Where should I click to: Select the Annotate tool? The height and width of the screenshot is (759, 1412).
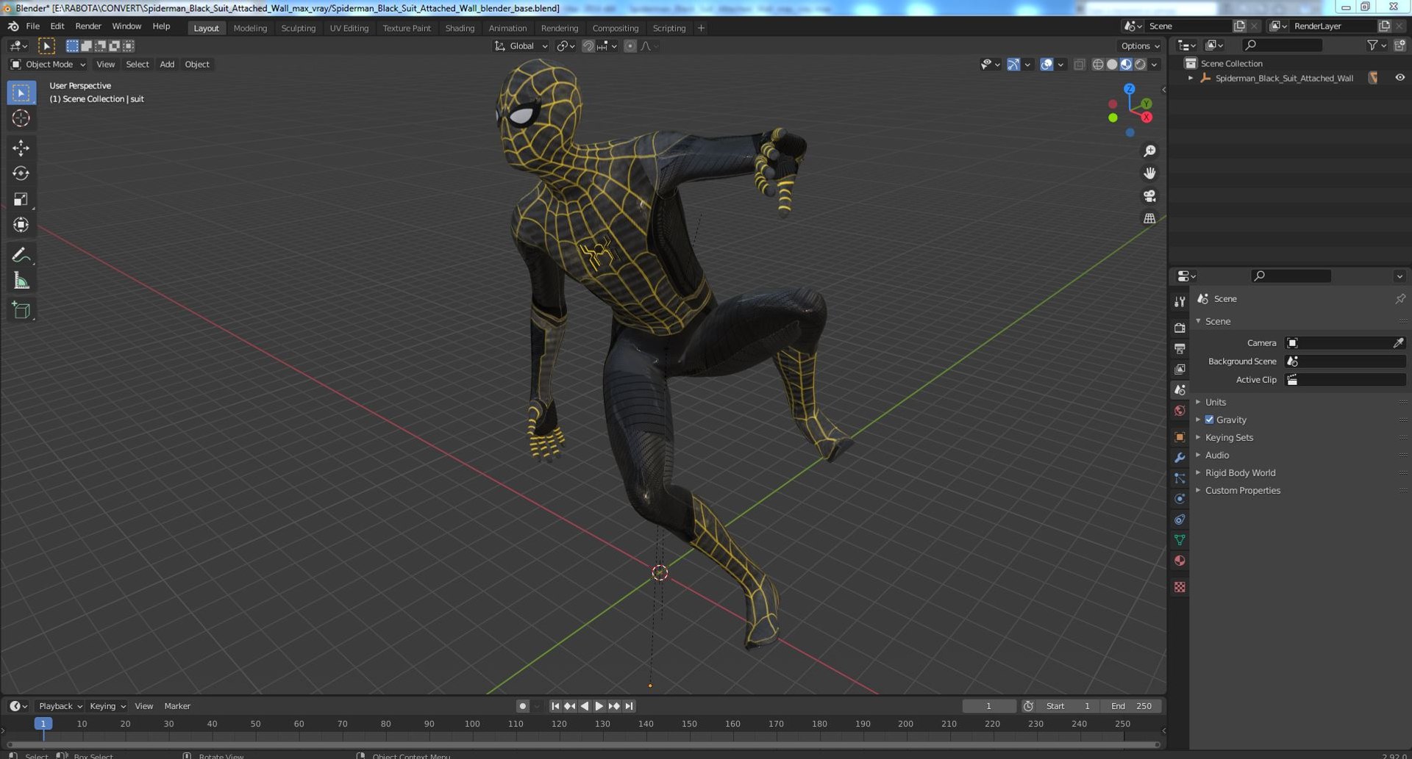point(21,255)
